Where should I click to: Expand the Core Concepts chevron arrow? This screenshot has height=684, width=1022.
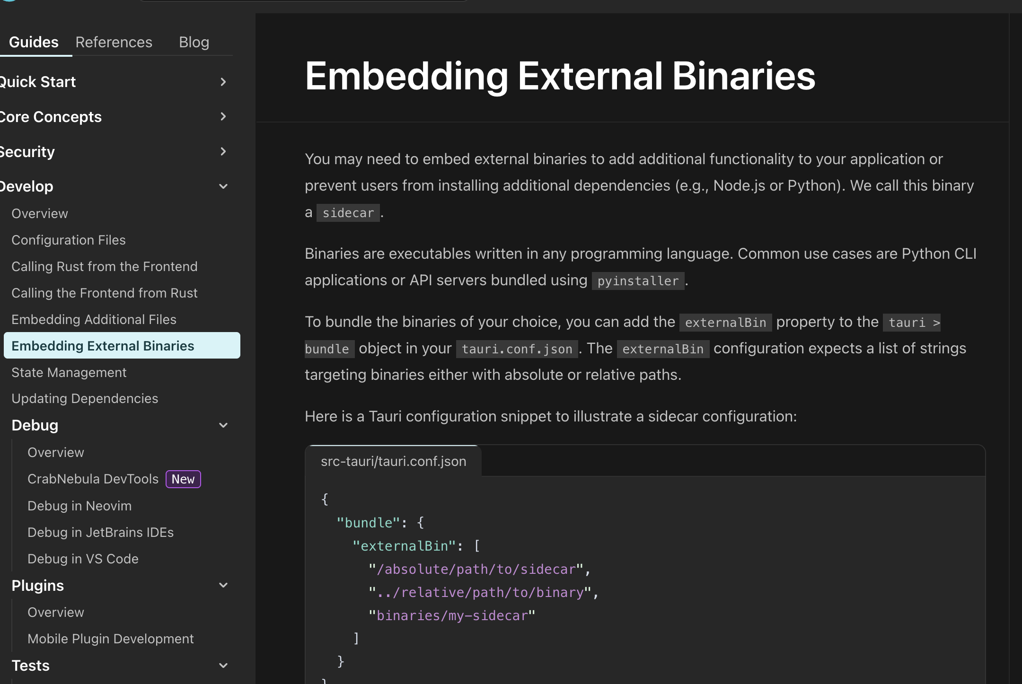[x=223, y=116]
